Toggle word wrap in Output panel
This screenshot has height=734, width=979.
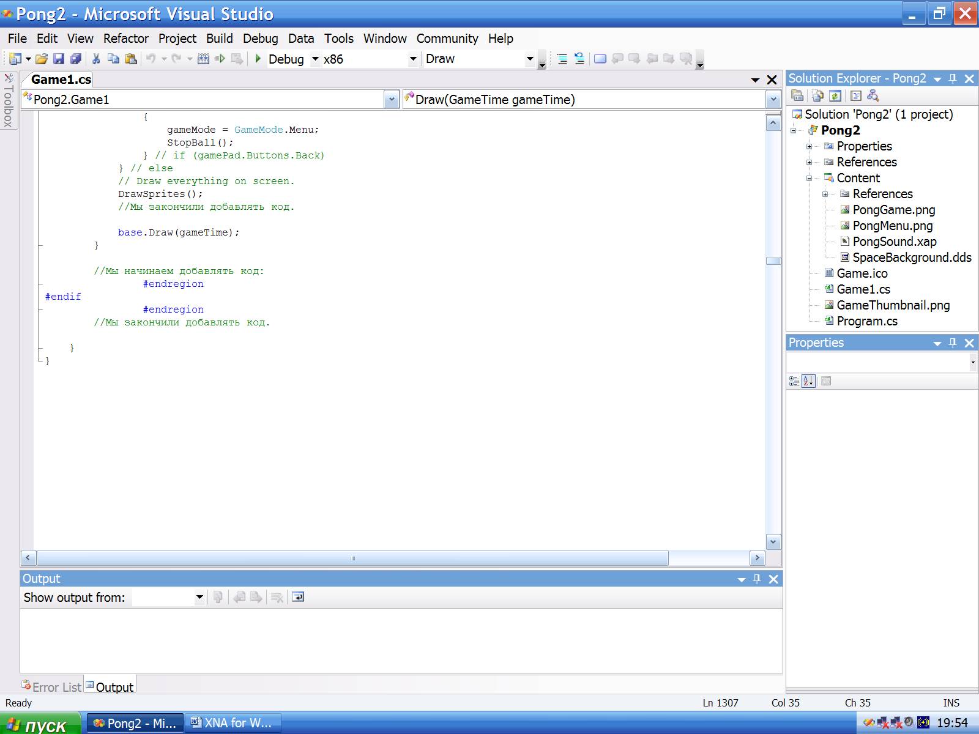pyautogui.click(x=298, y=597)
